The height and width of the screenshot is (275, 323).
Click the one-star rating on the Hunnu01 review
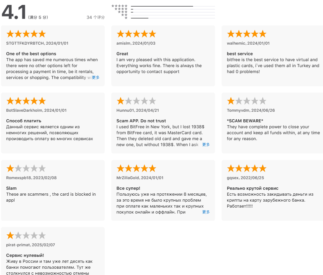tap(136, 101)
